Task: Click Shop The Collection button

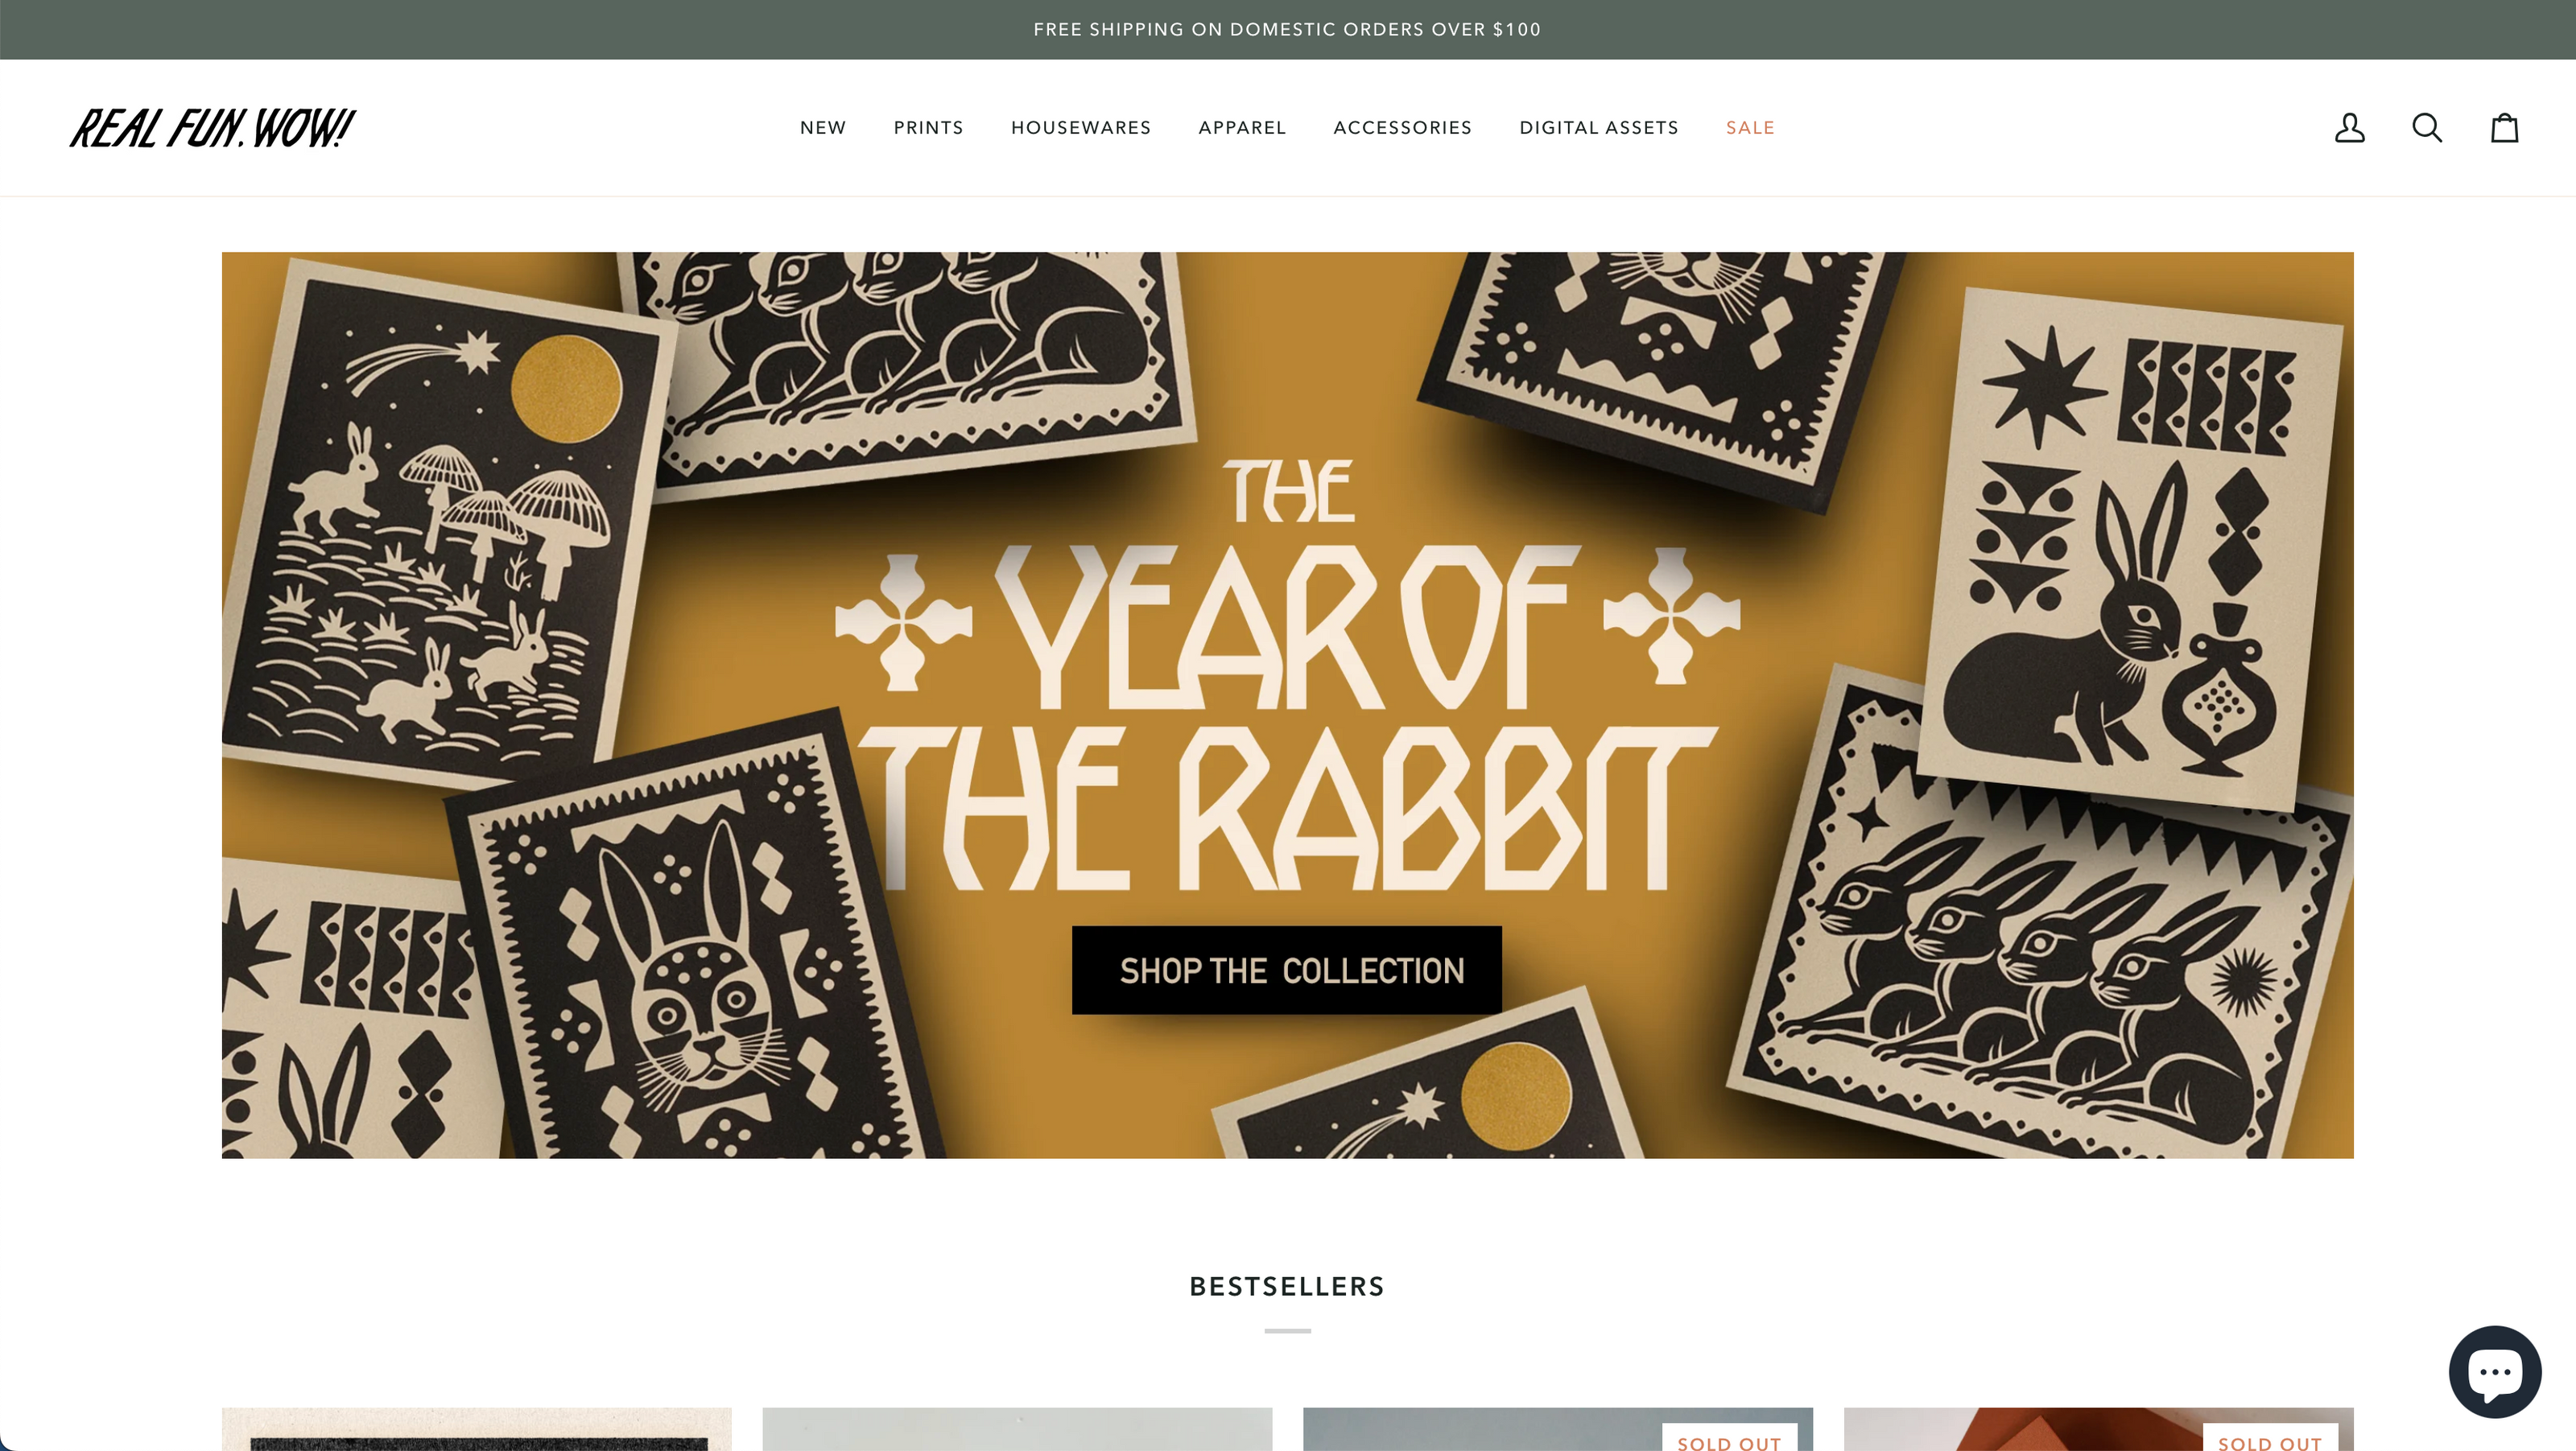Action: [1287, 970]
